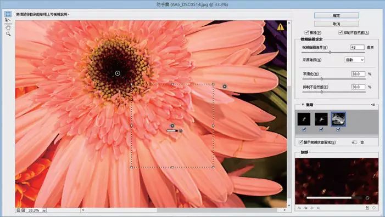
Task: Collapse the Advanced section triangle
Action: (x=303, y=105)
